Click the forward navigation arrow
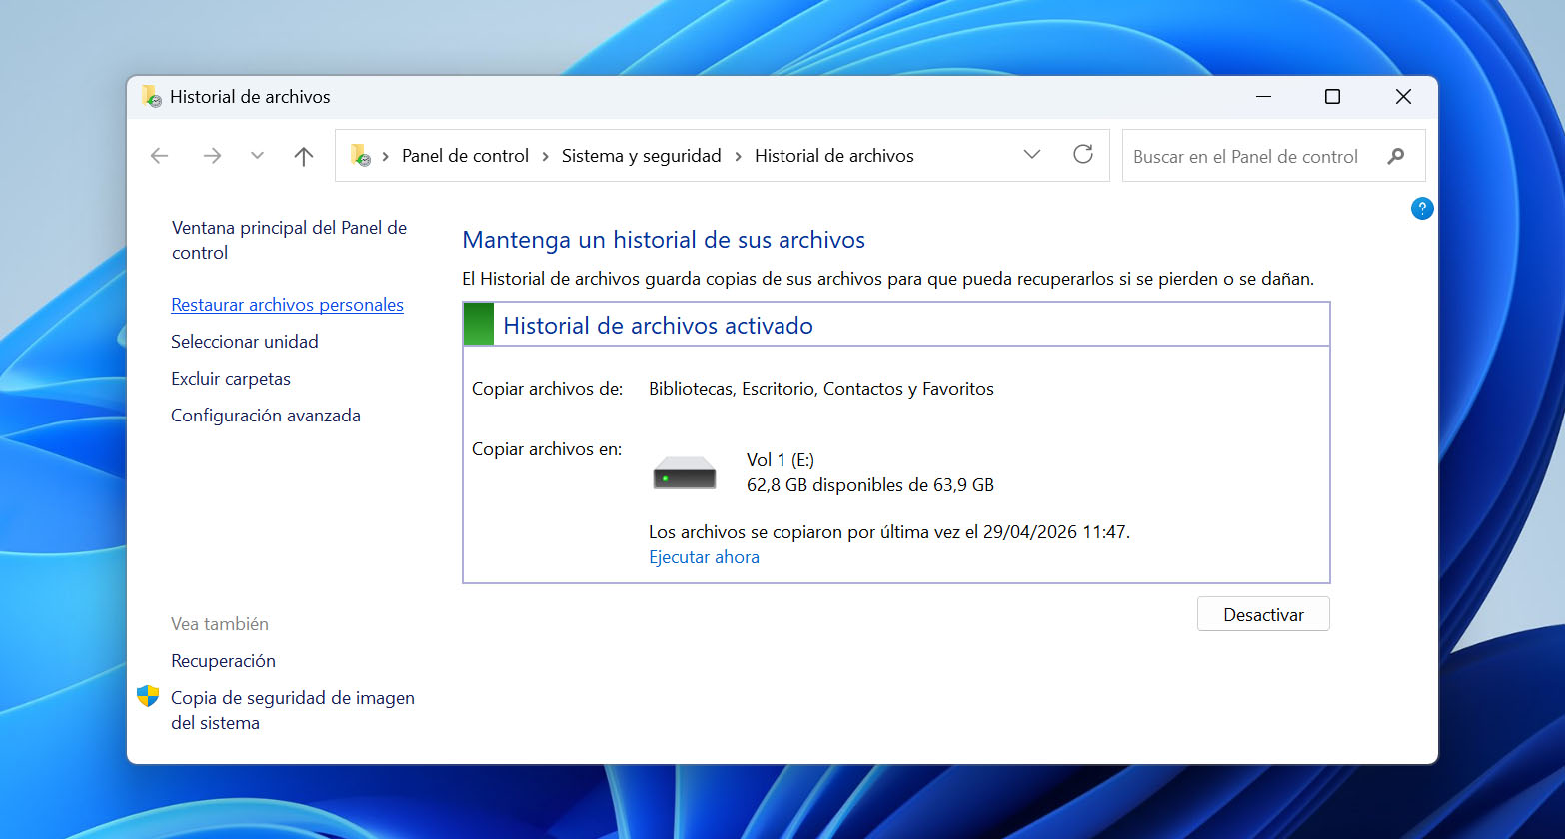 click(212, 156)
